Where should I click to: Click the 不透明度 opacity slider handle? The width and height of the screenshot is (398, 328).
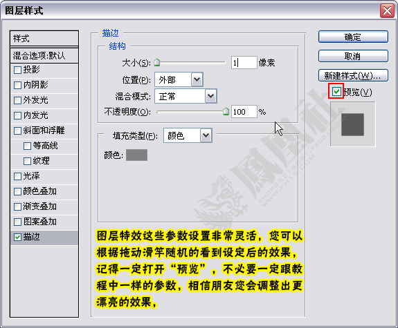pyautogui.click(x=226, y=111)
